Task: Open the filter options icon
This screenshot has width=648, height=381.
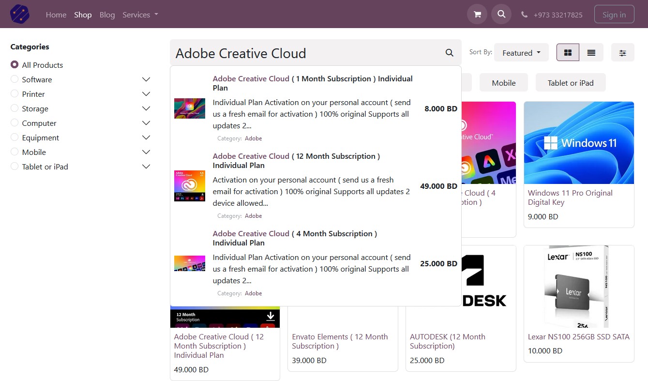Action: pyautogui.click(x=623, y=53)
